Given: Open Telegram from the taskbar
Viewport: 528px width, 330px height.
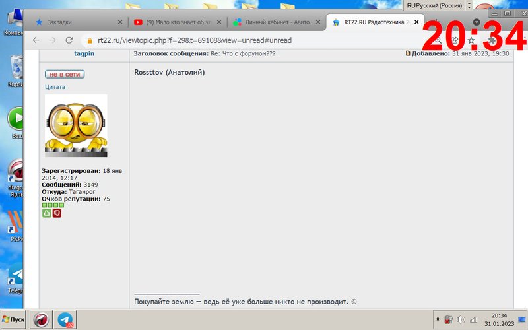Looking at the screenshot, I should [65, 319].
